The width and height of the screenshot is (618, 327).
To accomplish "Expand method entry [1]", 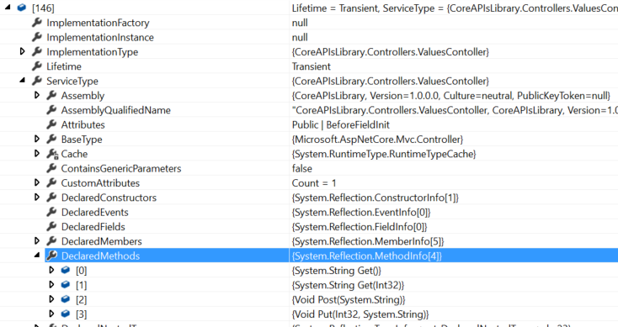I will point(51,284).
